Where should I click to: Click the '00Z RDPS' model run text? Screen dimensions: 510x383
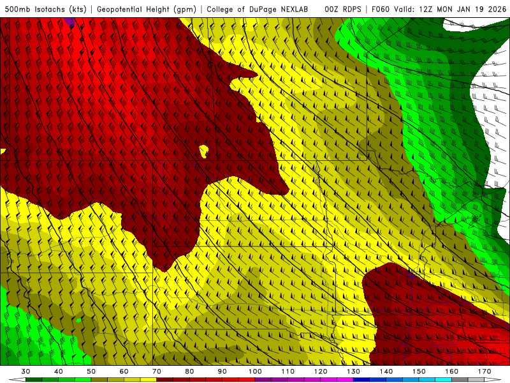tap(343, 9)
